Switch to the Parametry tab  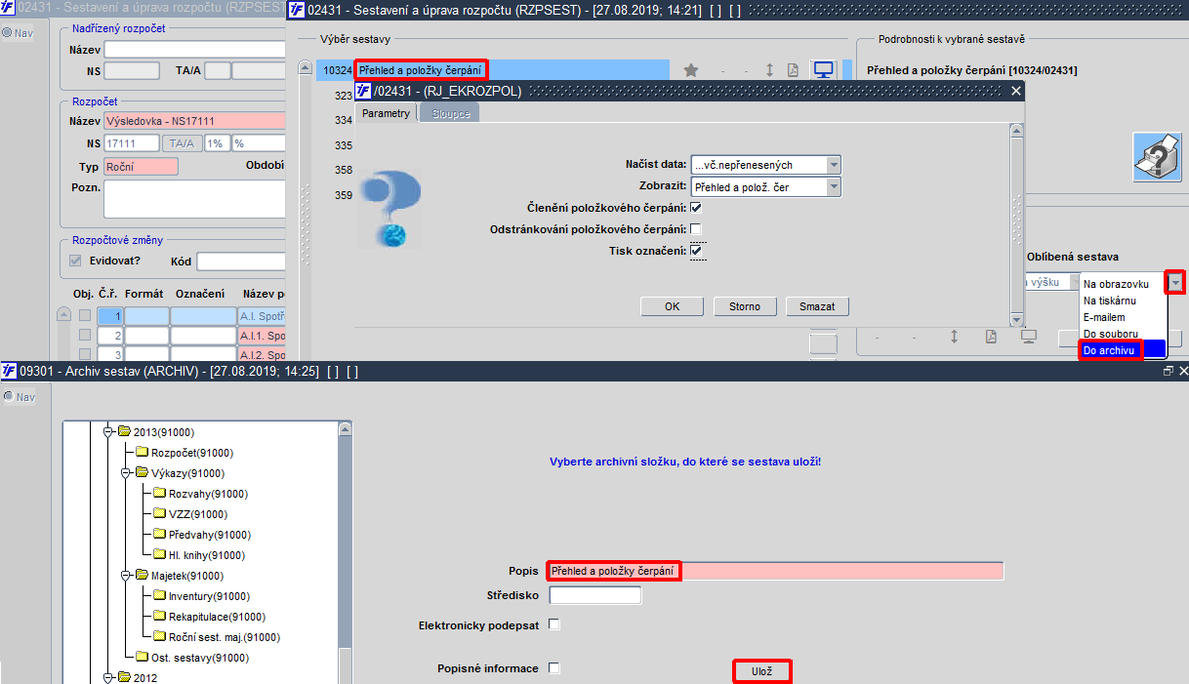pyautogui.click(x=386, y=113)
